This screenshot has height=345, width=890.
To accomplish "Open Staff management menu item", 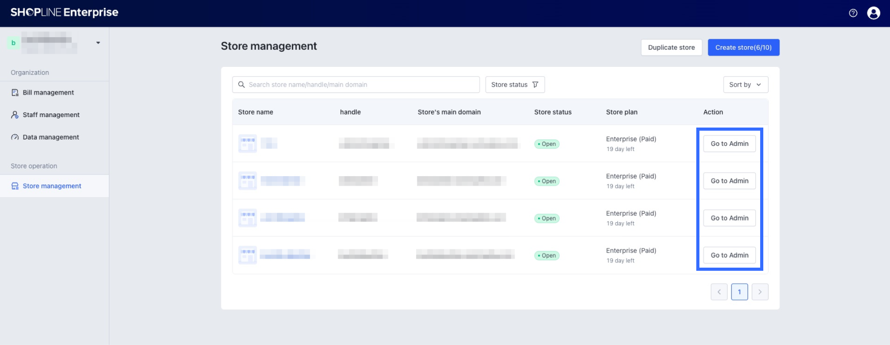I will coord(54,115).
